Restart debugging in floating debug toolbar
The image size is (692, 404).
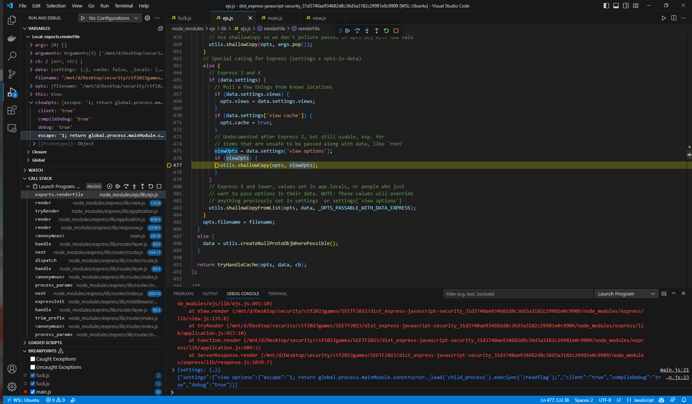click(386, 31)
